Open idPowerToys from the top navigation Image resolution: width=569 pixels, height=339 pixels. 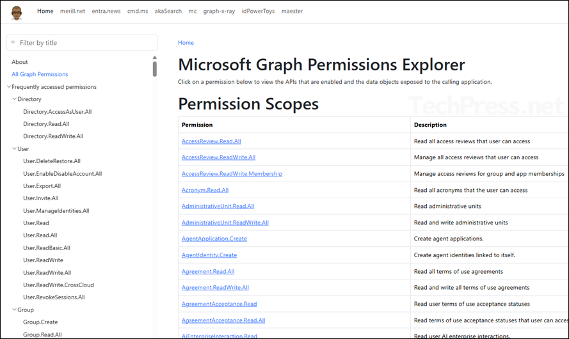(258, 12)
